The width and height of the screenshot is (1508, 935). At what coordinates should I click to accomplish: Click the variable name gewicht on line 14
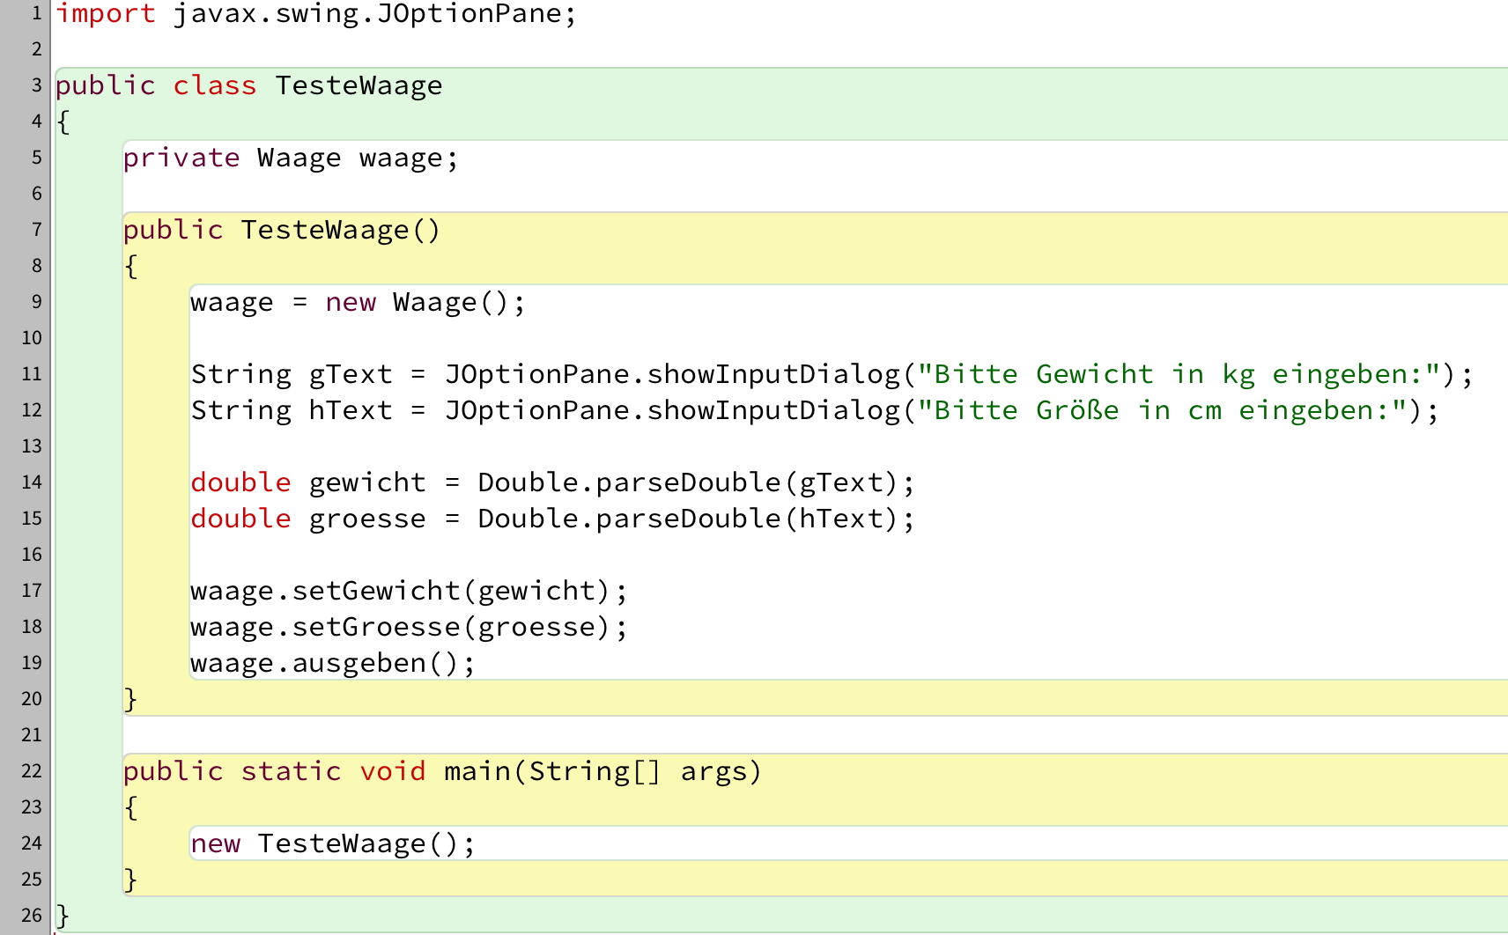pyautogui.click(x=366, y=483)
